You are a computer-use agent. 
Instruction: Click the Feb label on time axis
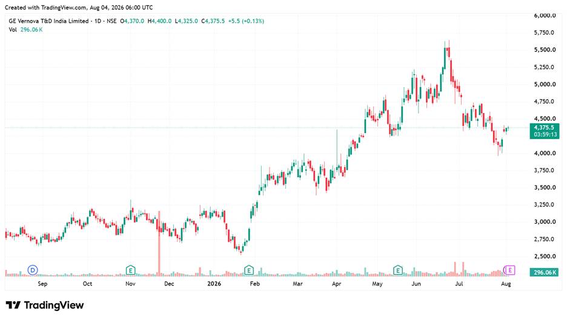coord(255,284)
